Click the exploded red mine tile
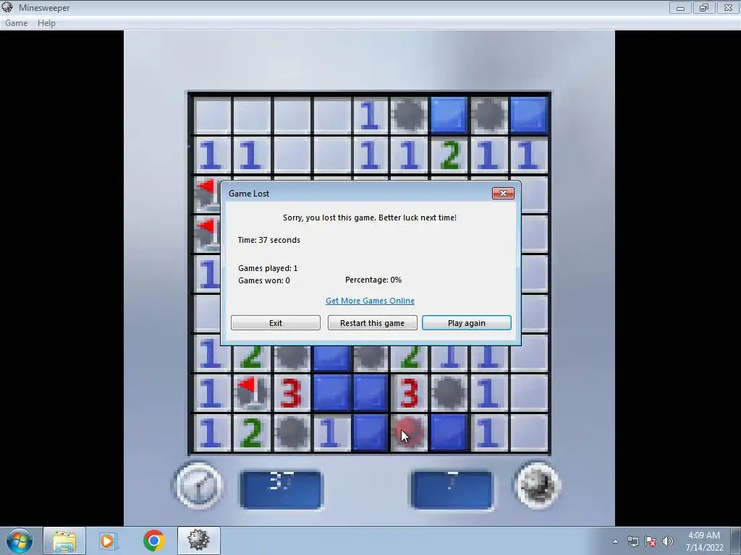741x555 pixels. (410, 432)
